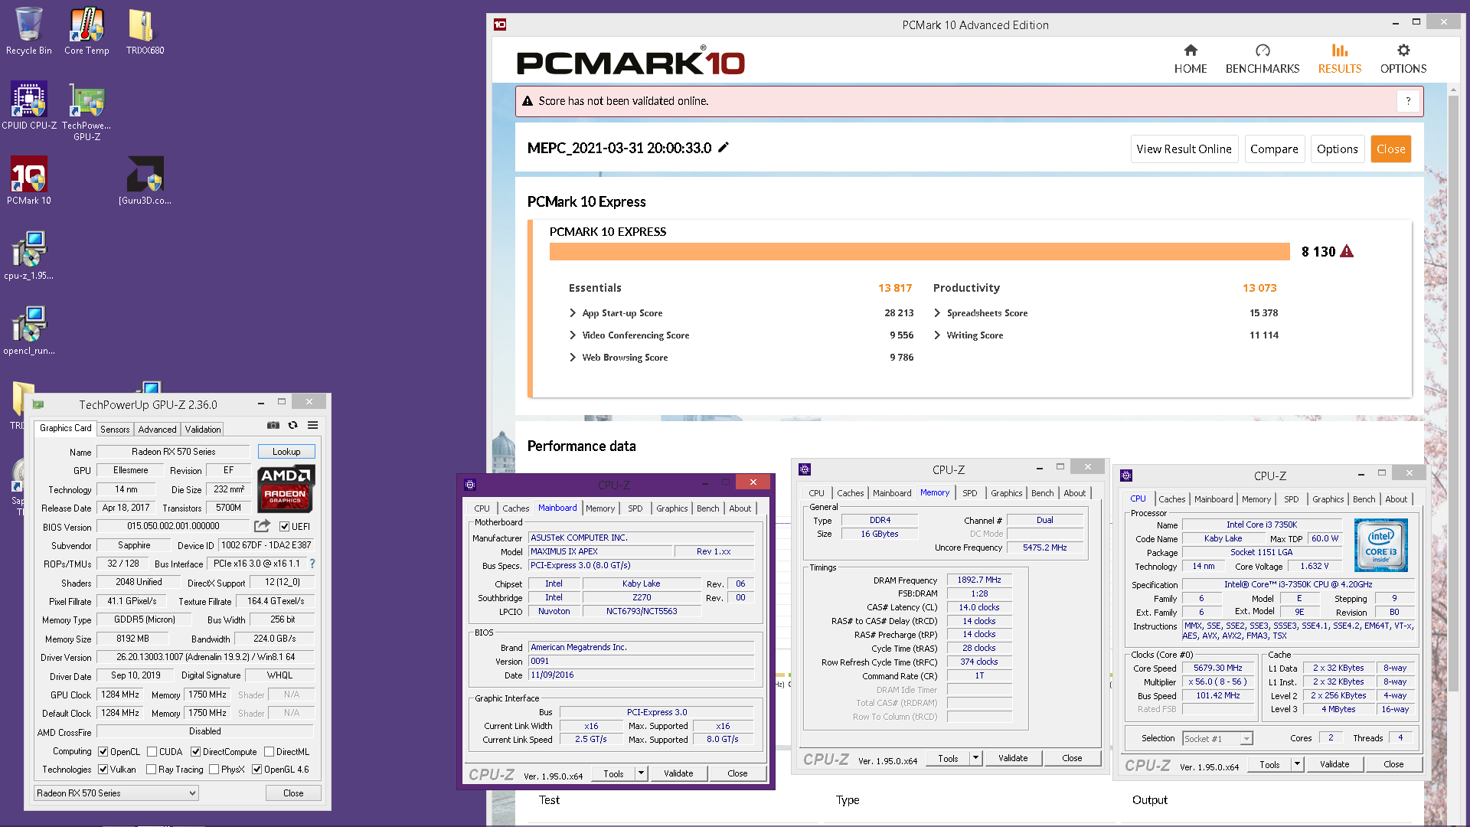Open PCMark Options gear

click(1403, 59)
